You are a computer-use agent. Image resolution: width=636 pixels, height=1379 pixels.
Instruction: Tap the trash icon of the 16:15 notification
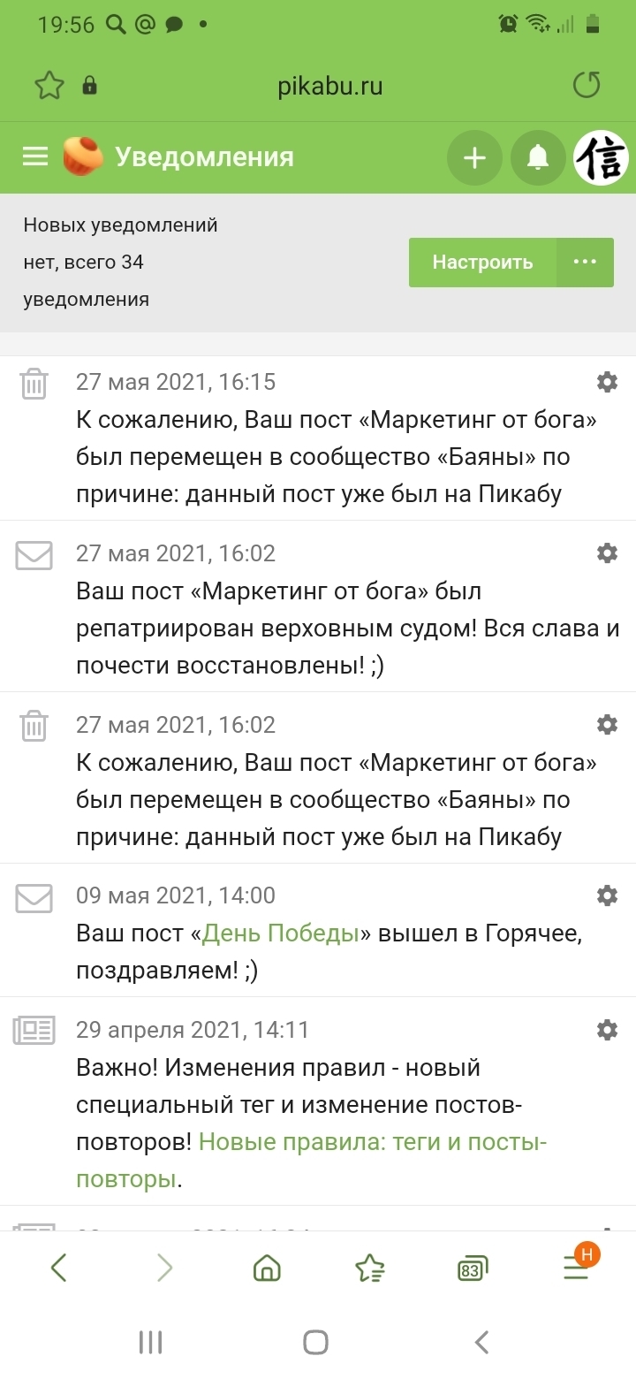(34, 385)
